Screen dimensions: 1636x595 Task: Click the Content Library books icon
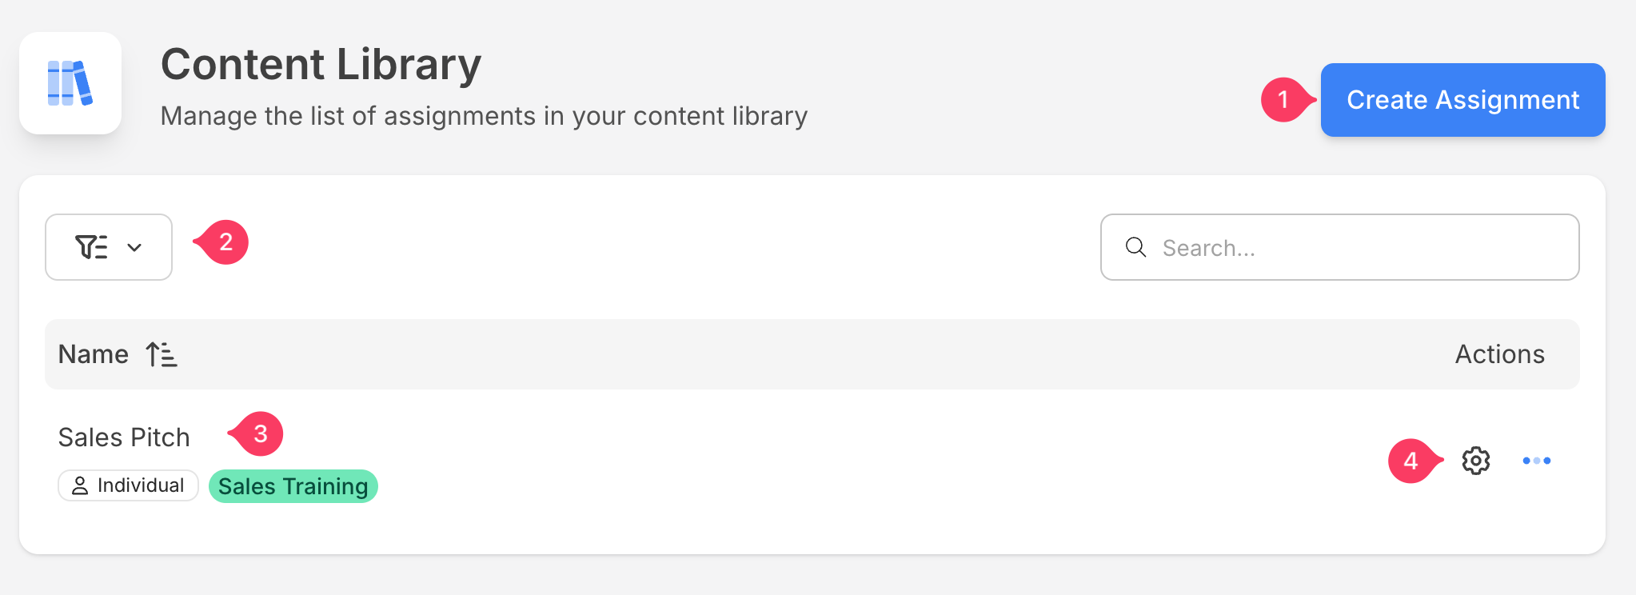point(70,83)
